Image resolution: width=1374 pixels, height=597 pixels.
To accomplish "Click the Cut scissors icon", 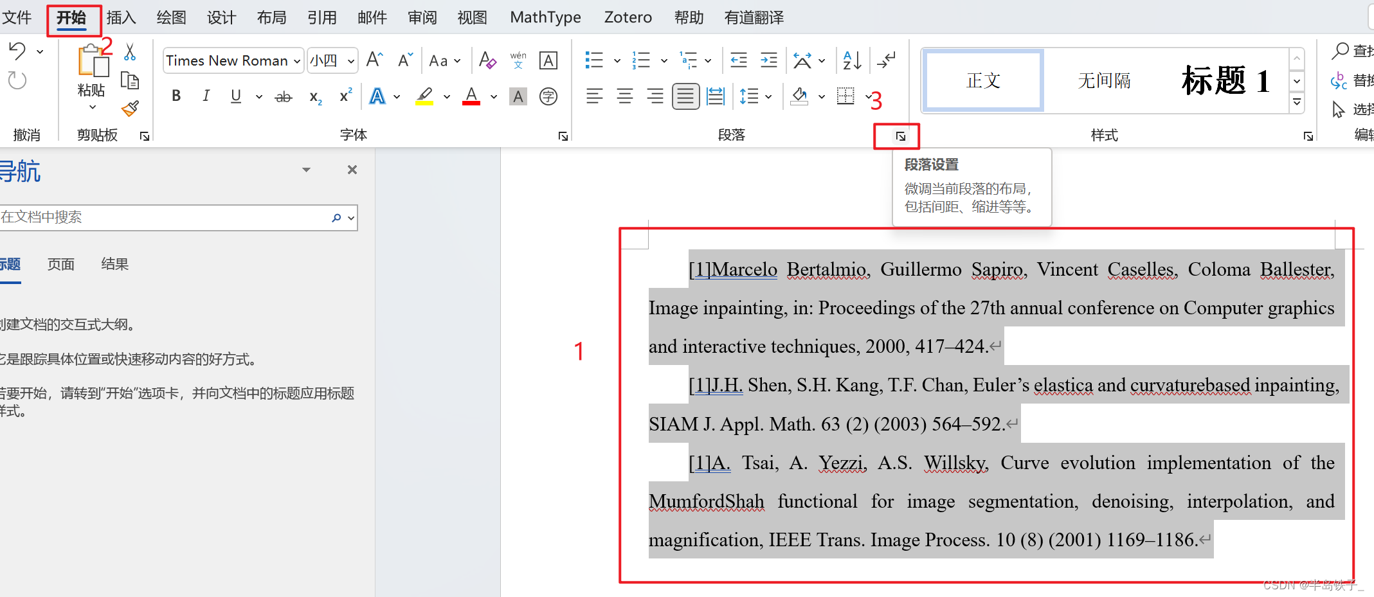I will (130, 52).
